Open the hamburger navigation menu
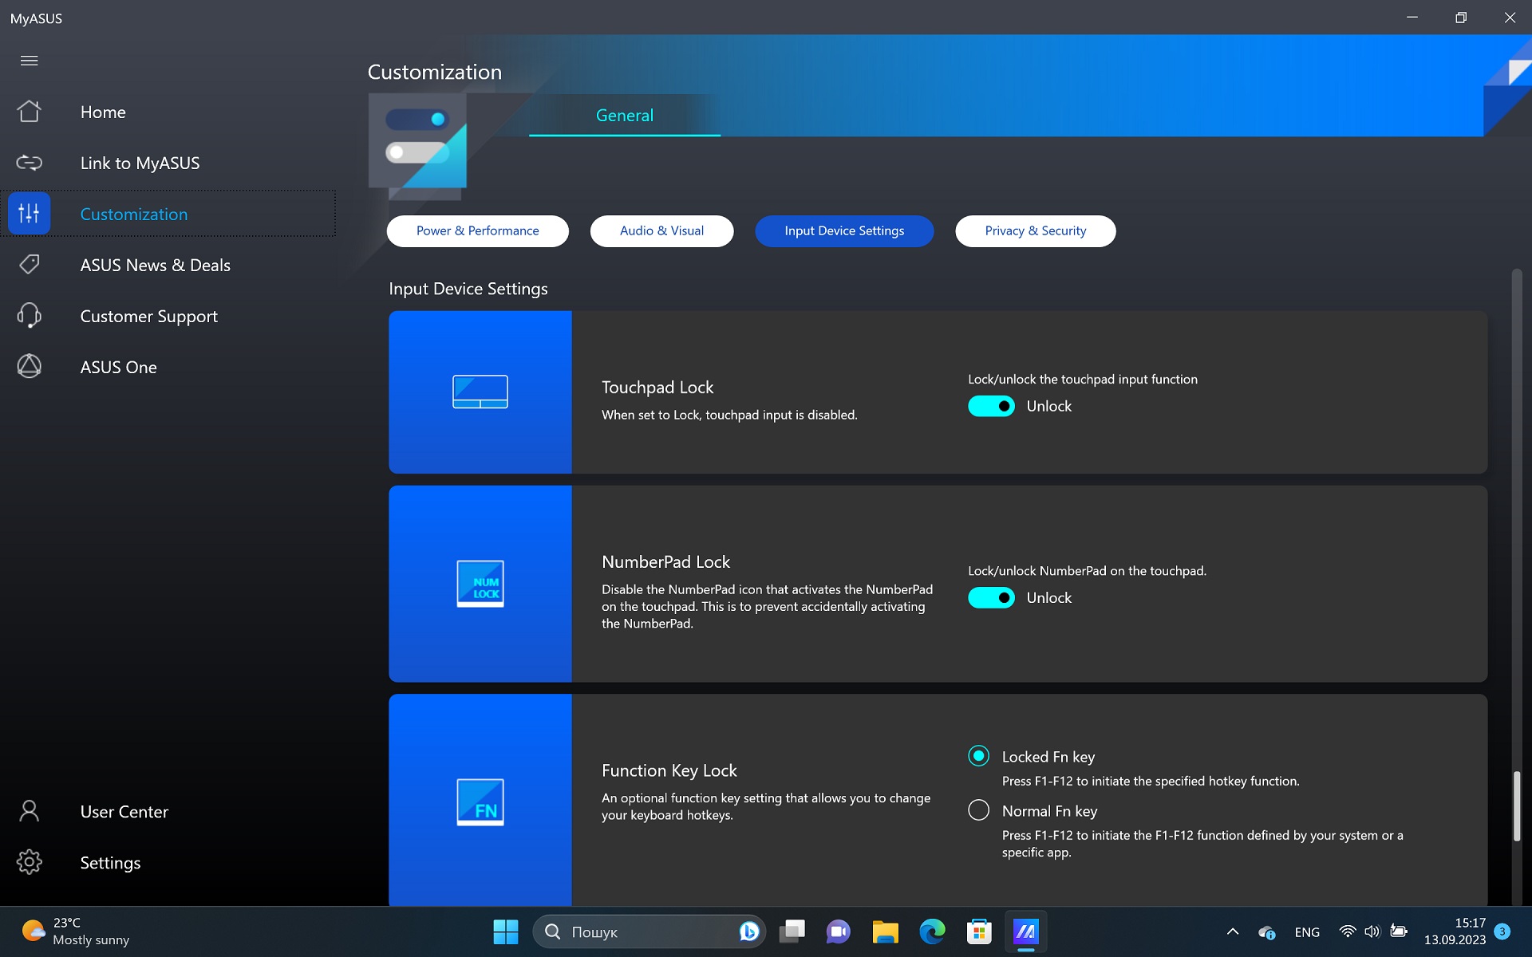 (30, 61)
